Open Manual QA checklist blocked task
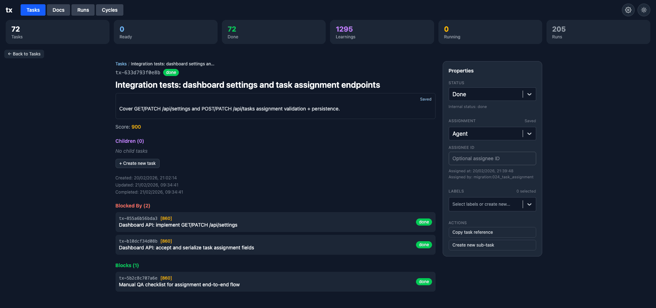Viewport: 656px width, 308px height. click(x=275, y=282)
